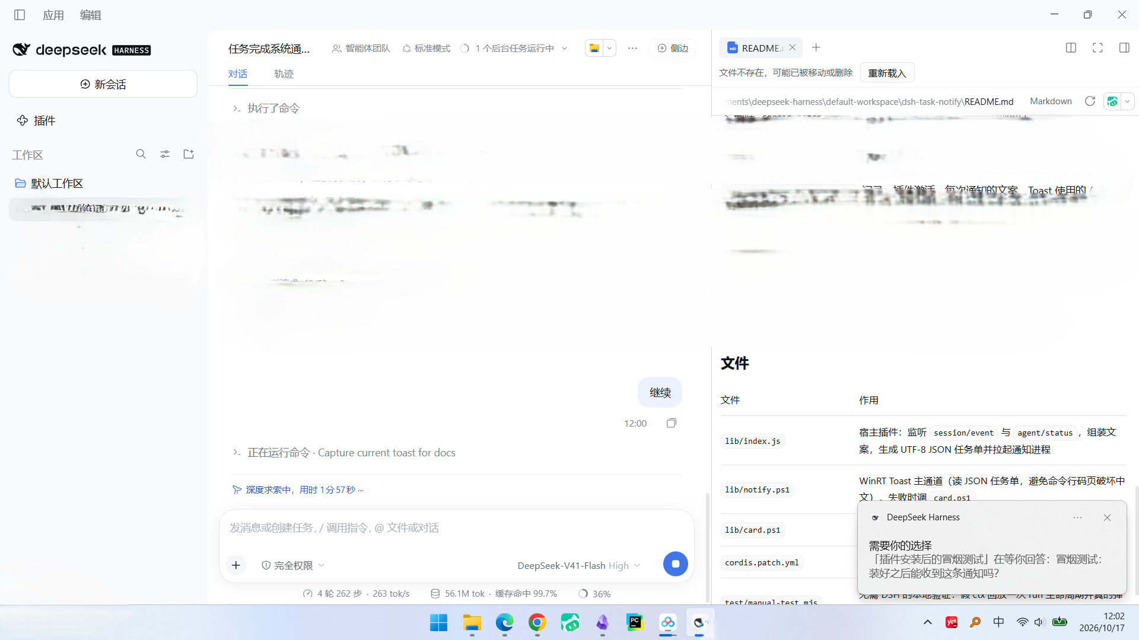Viewport: 1139px width, 640px height.
Task: Expand the 深度求索中 thinking status
Action: click(298, 489)
